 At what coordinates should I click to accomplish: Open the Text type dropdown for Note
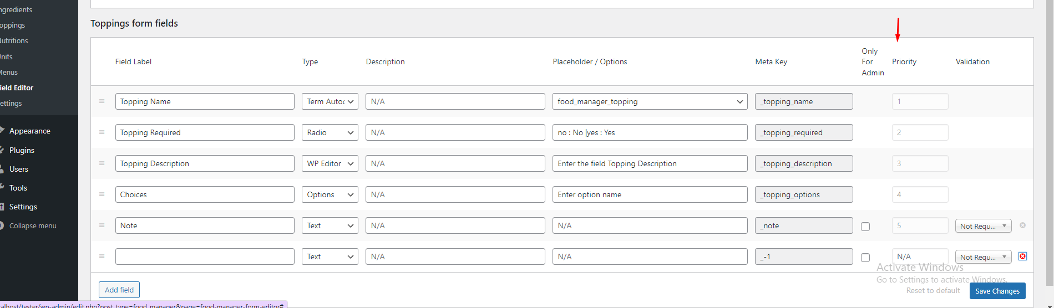pos(330,225)
